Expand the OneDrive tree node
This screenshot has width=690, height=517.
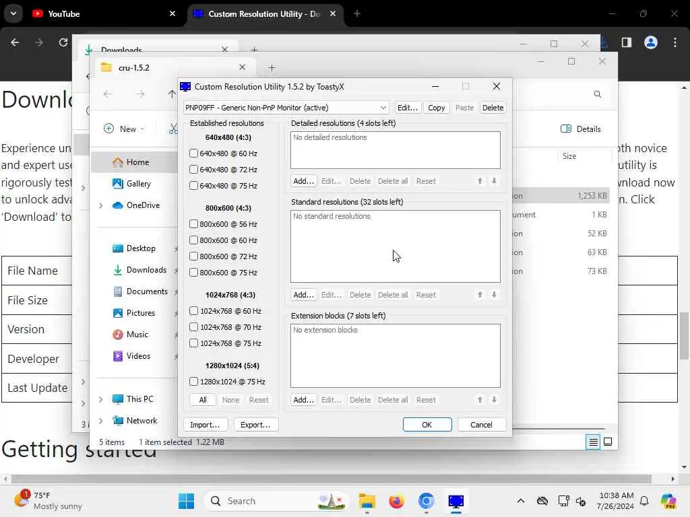point(101,205)
